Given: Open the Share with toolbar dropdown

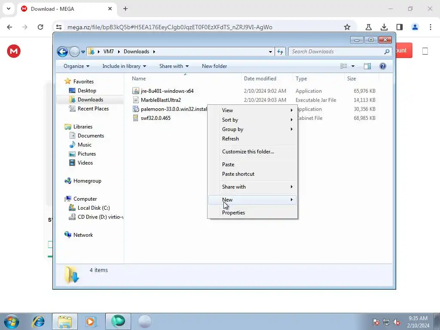Looking at the screenshot, I should tap(174, 66).
